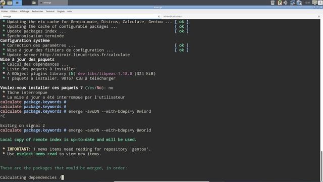This screenshot has width=323, height=182.
Task: Open the Rechercher menu
Action: [37, 11]
